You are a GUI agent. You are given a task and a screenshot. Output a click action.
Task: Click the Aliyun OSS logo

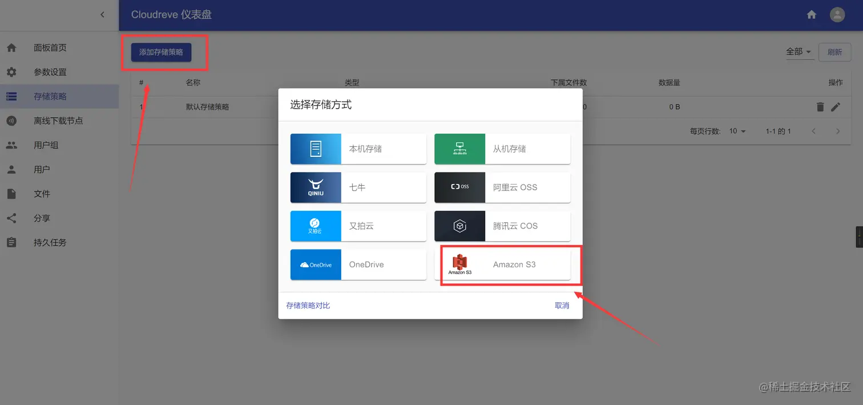459,187
